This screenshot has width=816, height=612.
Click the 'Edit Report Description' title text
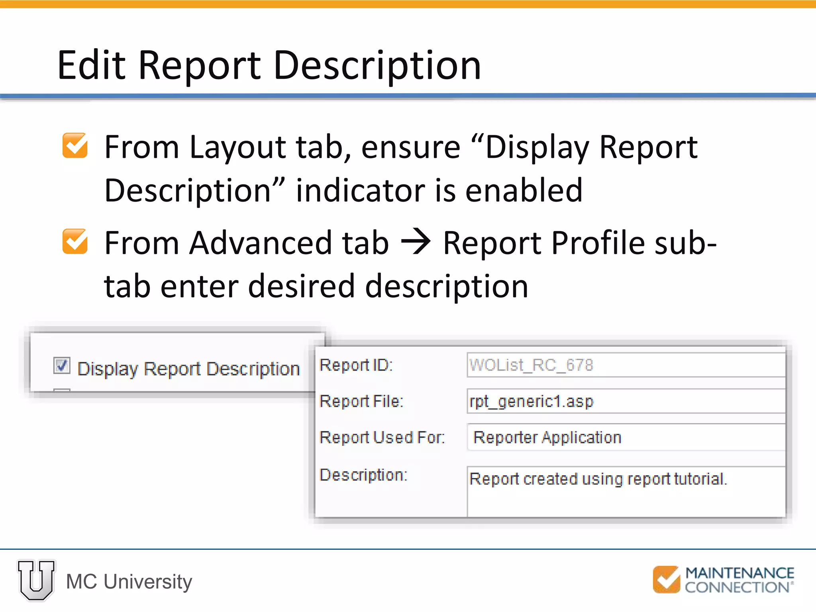[x=269, y=66]
